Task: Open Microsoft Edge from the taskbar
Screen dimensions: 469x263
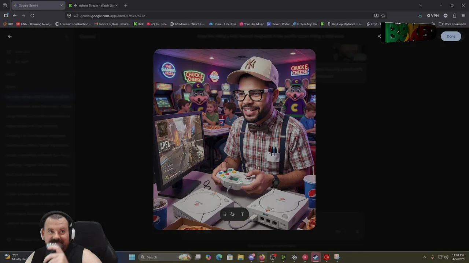Action: point(219,257)
